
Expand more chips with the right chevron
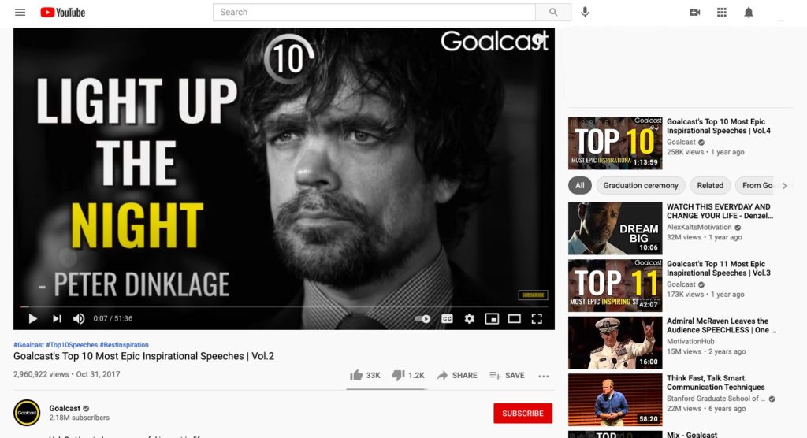point(784,186)
